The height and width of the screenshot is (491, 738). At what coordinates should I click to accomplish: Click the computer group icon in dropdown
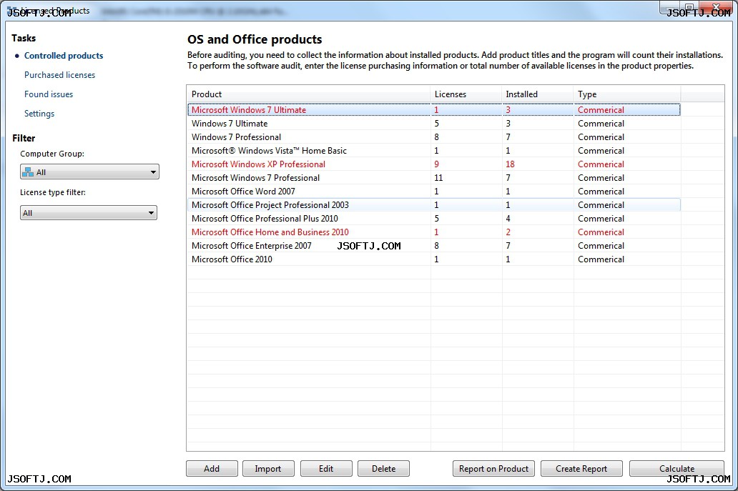point(28,172)
